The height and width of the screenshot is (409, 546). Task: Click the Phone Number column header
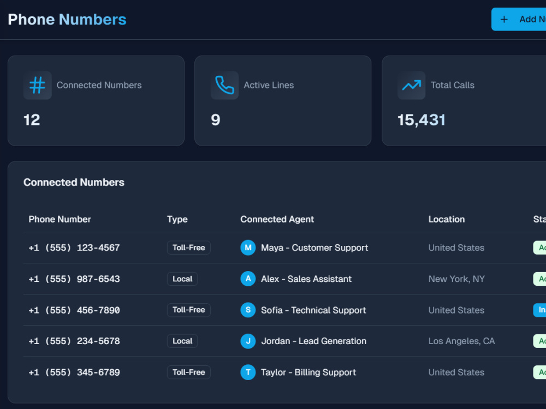pyautogui.click(x=60, y=219)
